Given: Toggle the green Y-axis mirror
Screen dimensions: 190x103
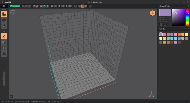Looking at the screenshot, I should 27,6.
